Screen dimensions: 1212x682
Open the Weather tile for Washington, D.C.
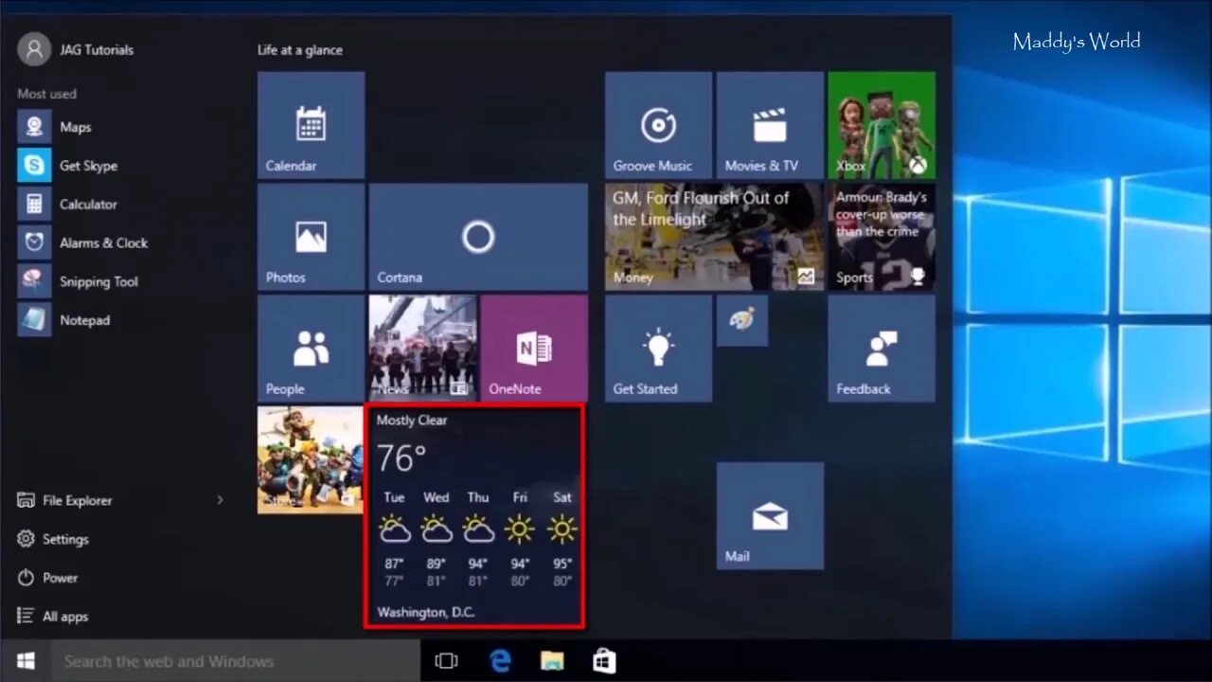pos(474,516)
